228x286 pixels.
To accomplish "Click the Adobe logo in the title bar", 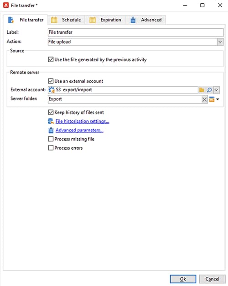I will click(6, 5).
